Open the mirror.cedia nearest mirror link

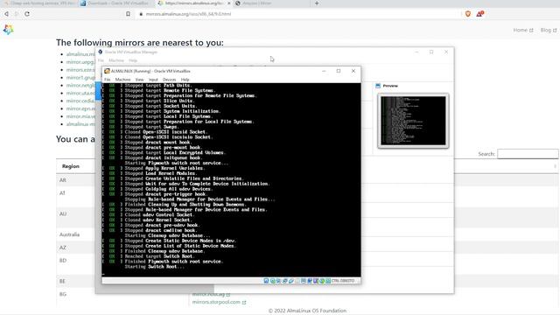coord(80,101)
